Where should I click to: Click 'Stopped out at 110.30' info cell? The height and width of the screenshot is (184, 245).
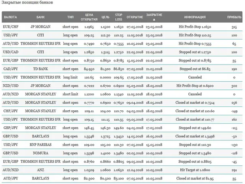195,145
